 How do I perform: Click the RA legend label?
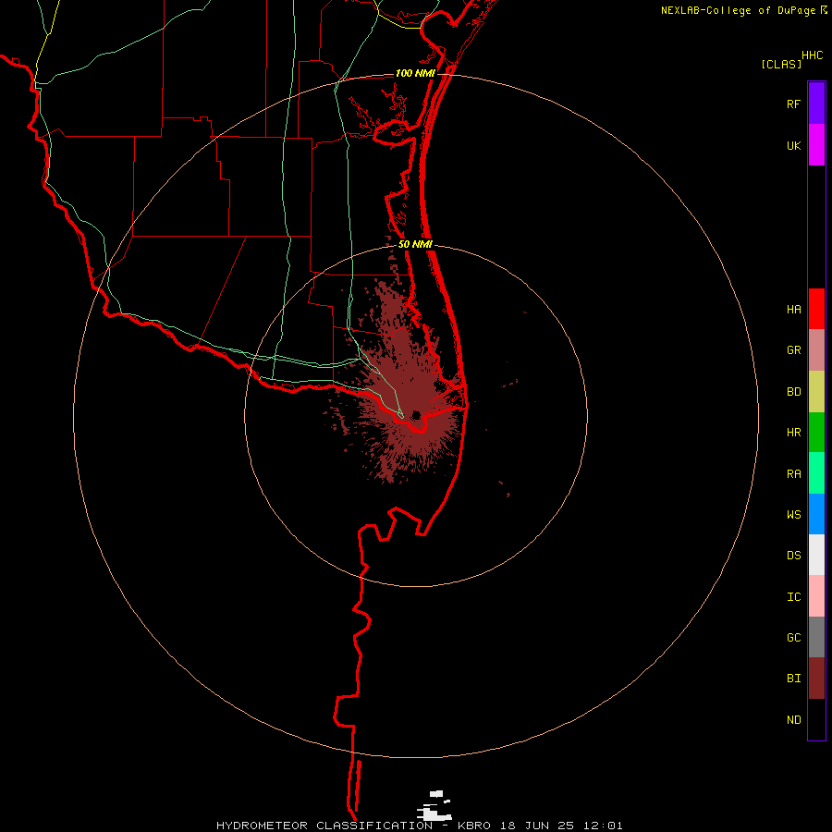[x=794, y=474]
